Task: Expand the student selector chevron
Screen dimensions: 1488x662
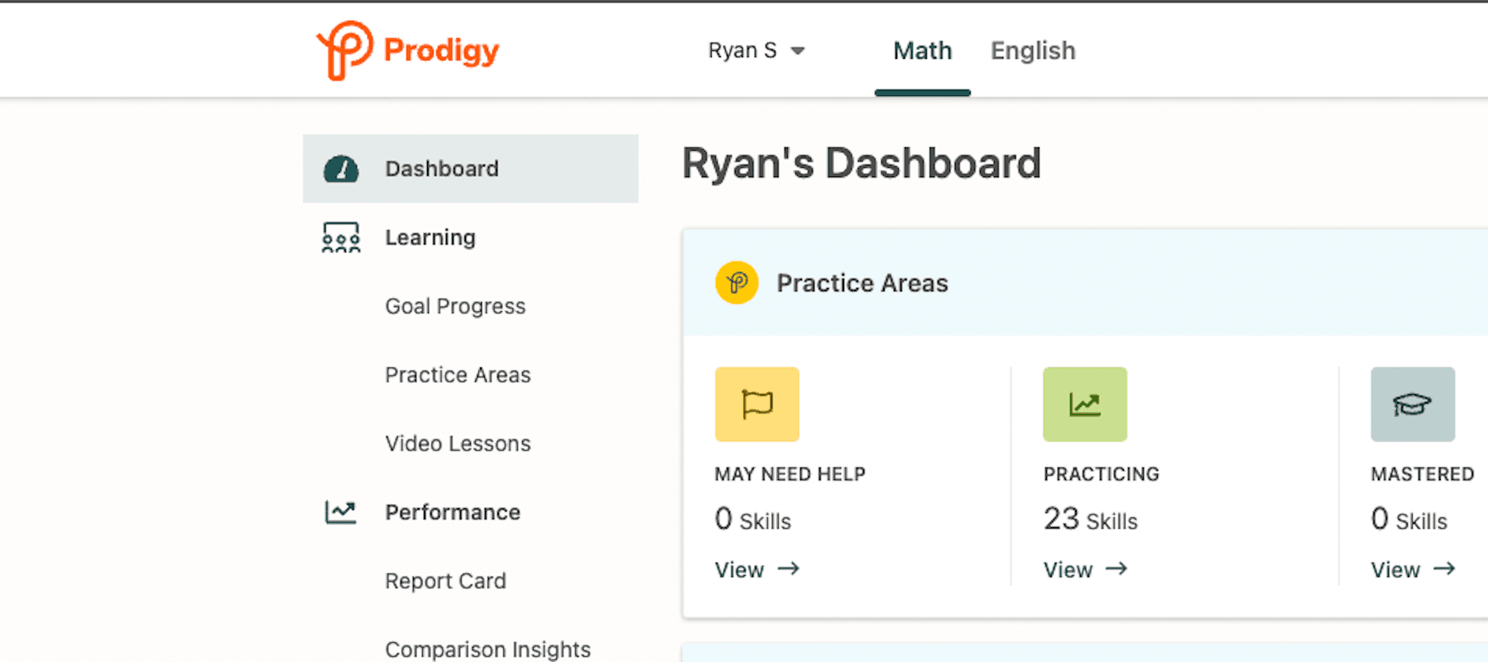Action: (798, 50)
